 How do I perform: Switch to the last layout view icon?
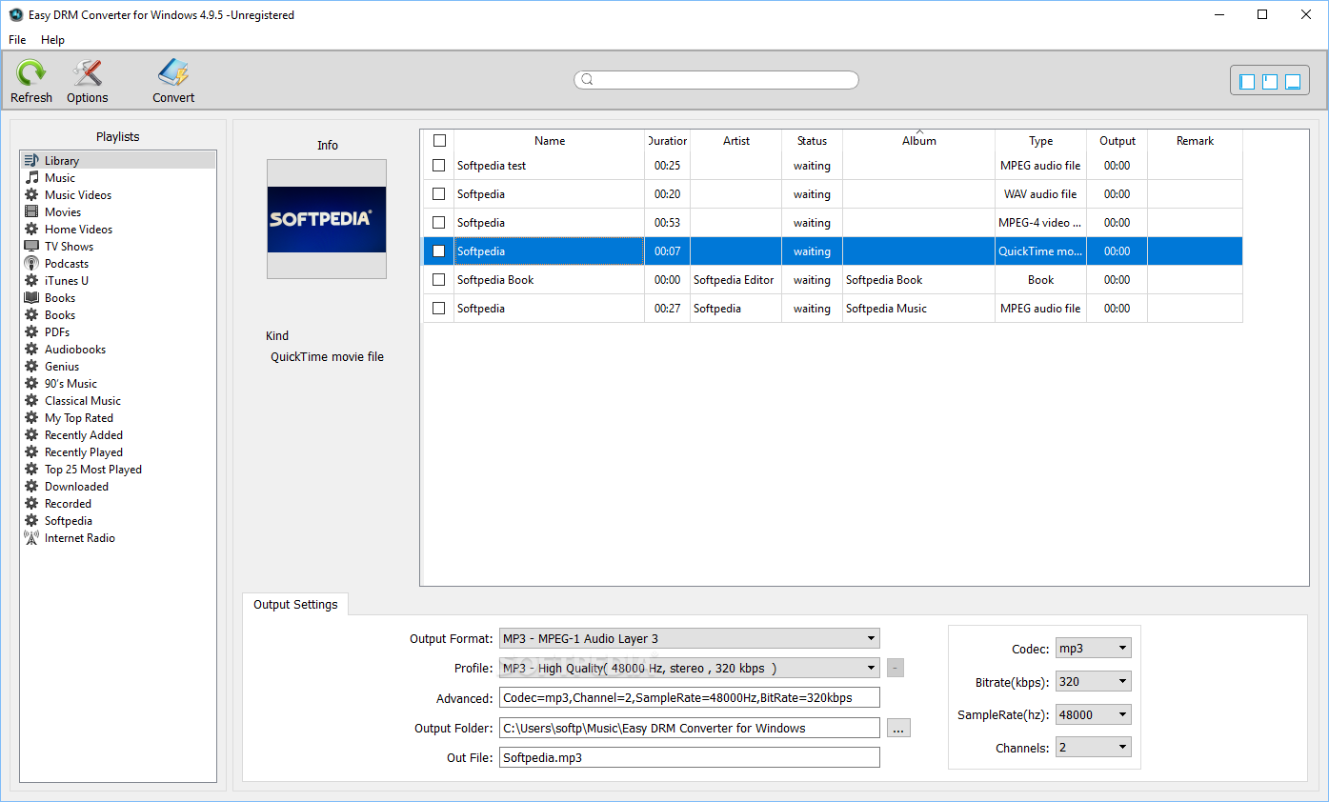(1293, 82)
